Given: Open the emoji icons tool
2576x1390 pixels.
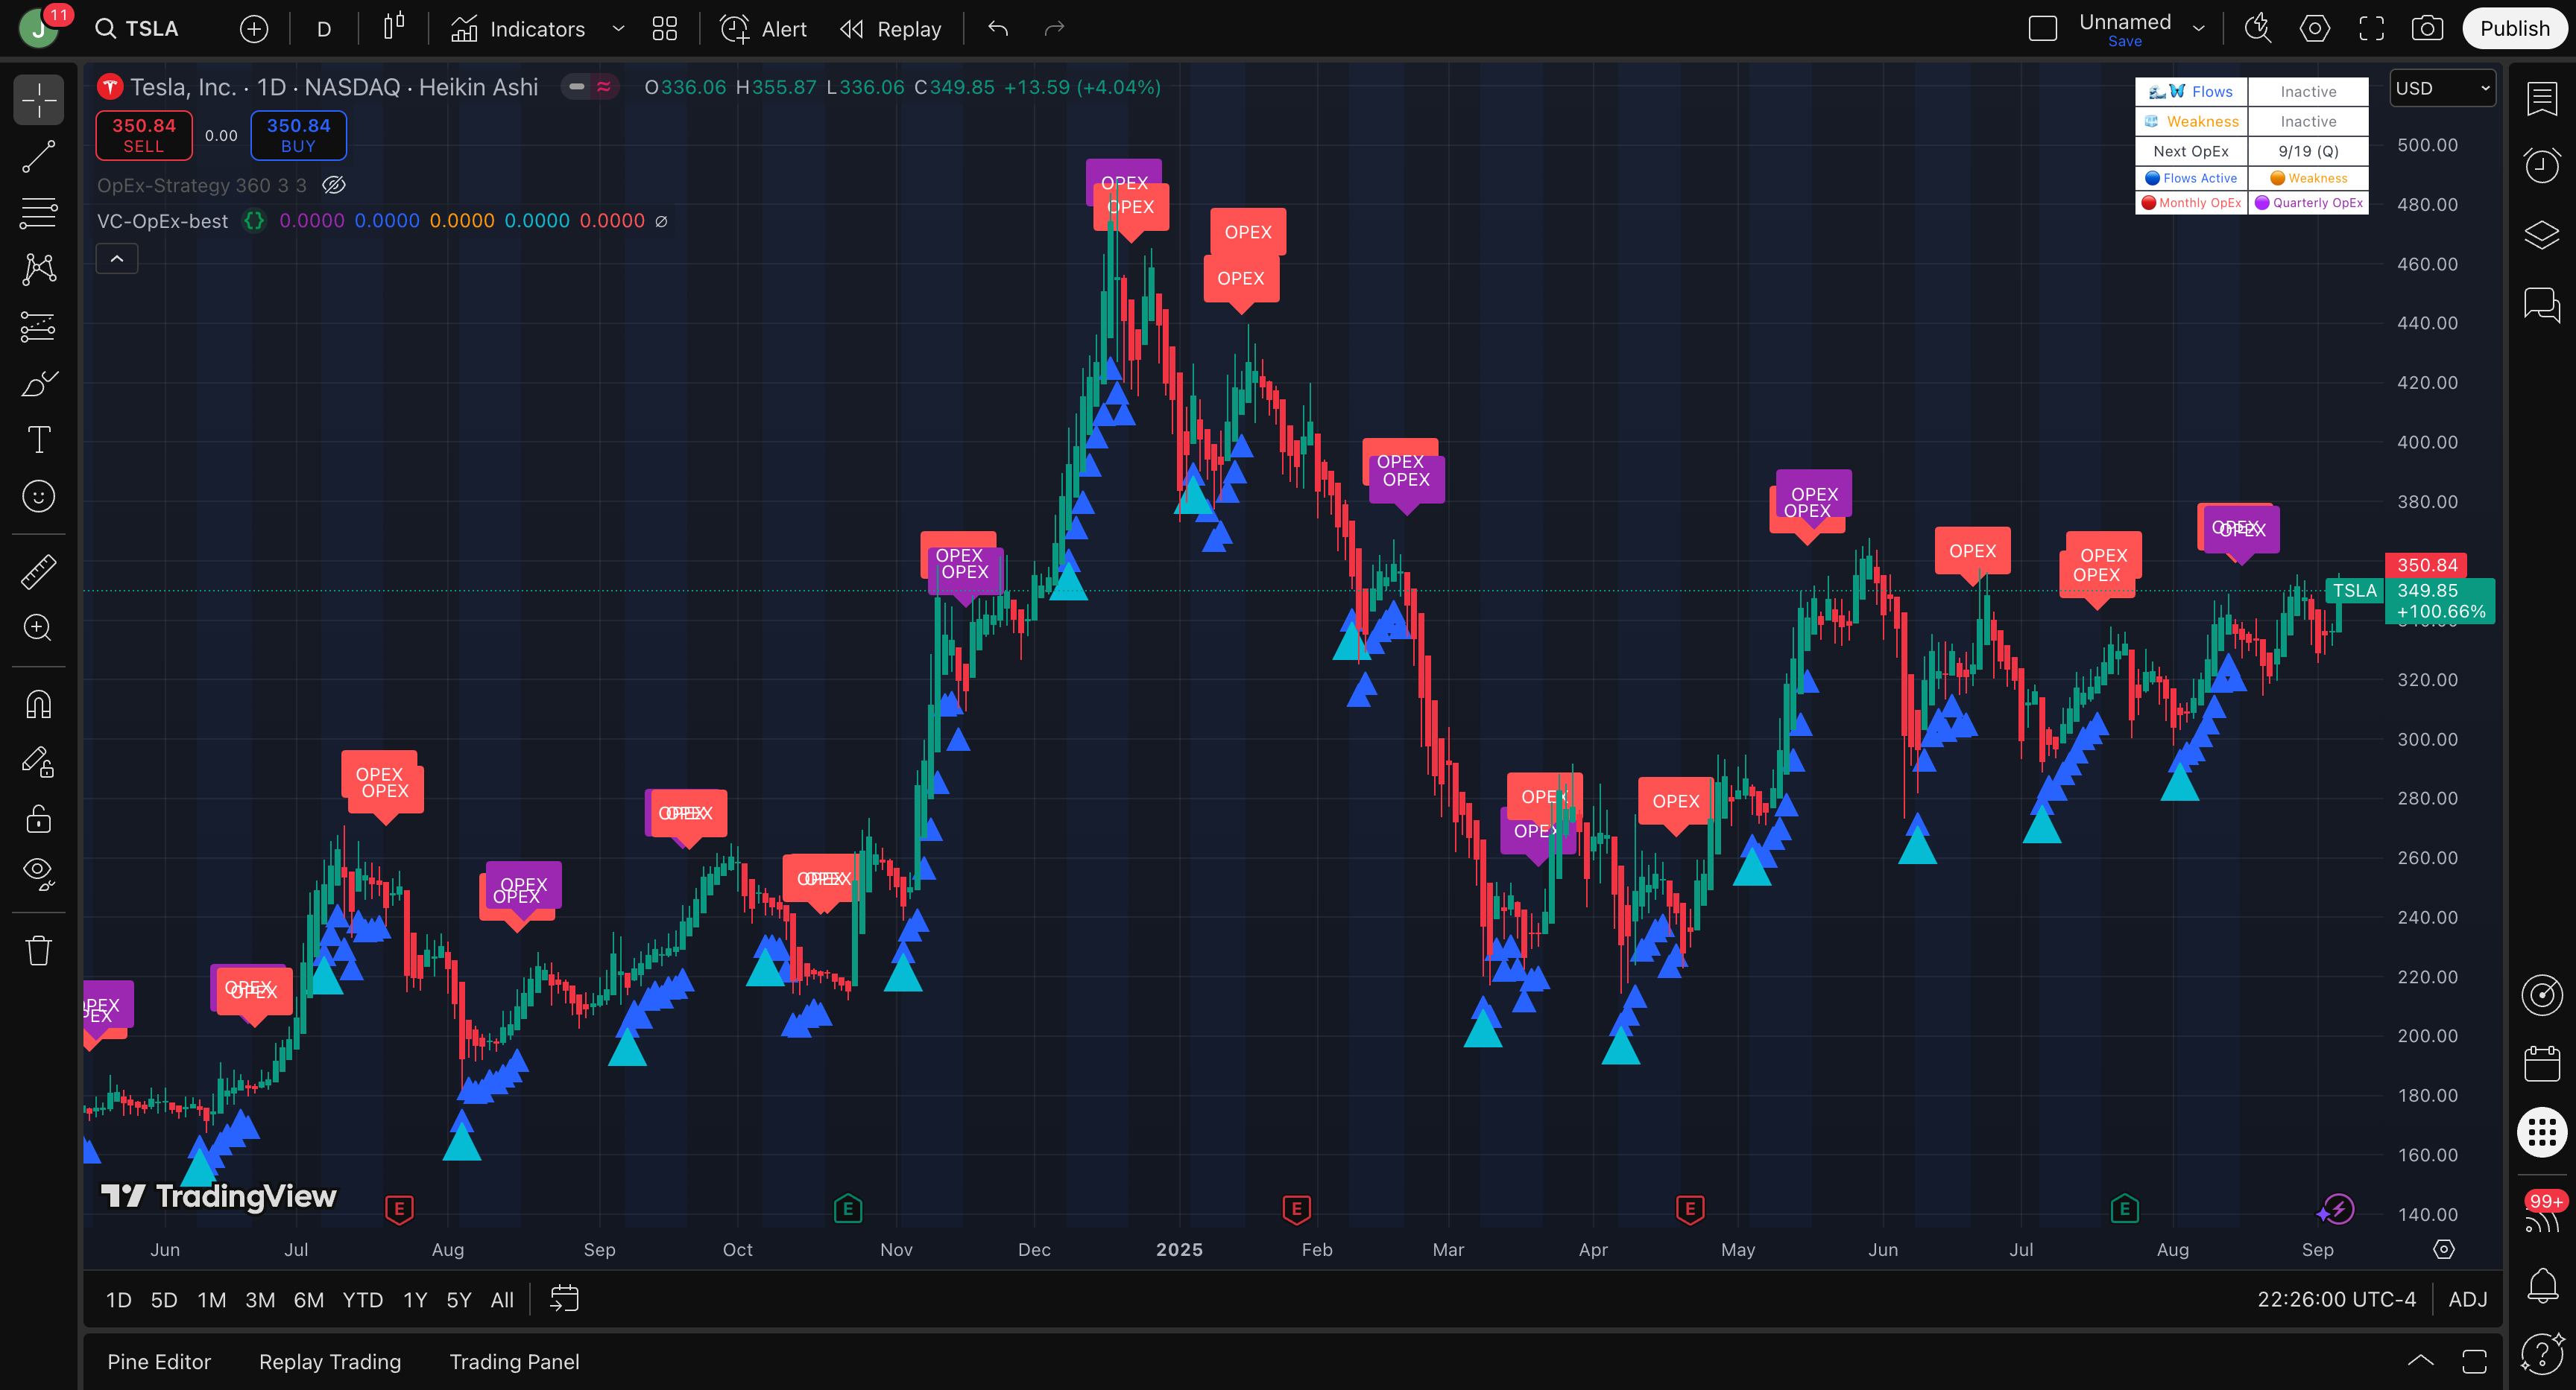Looking at the screenshot, I should click(38, 497).
